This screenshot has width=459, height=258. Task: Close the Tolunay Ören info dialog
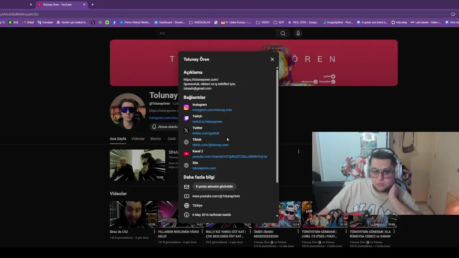coord(272,59)
